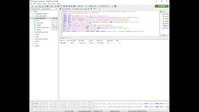Collapse the exam_marks_db database node
This screenshot has width=199, height=112.
coord(32,18)
